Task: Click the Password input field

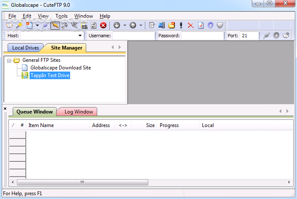Action: 202,36
